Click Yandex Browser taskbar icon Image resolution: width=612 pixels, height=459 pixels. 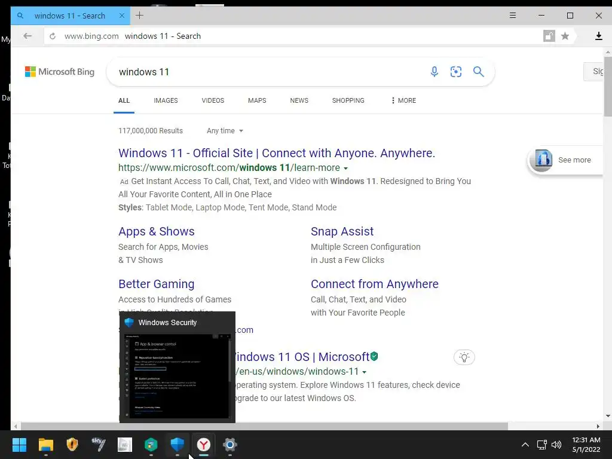click(203, 445)
